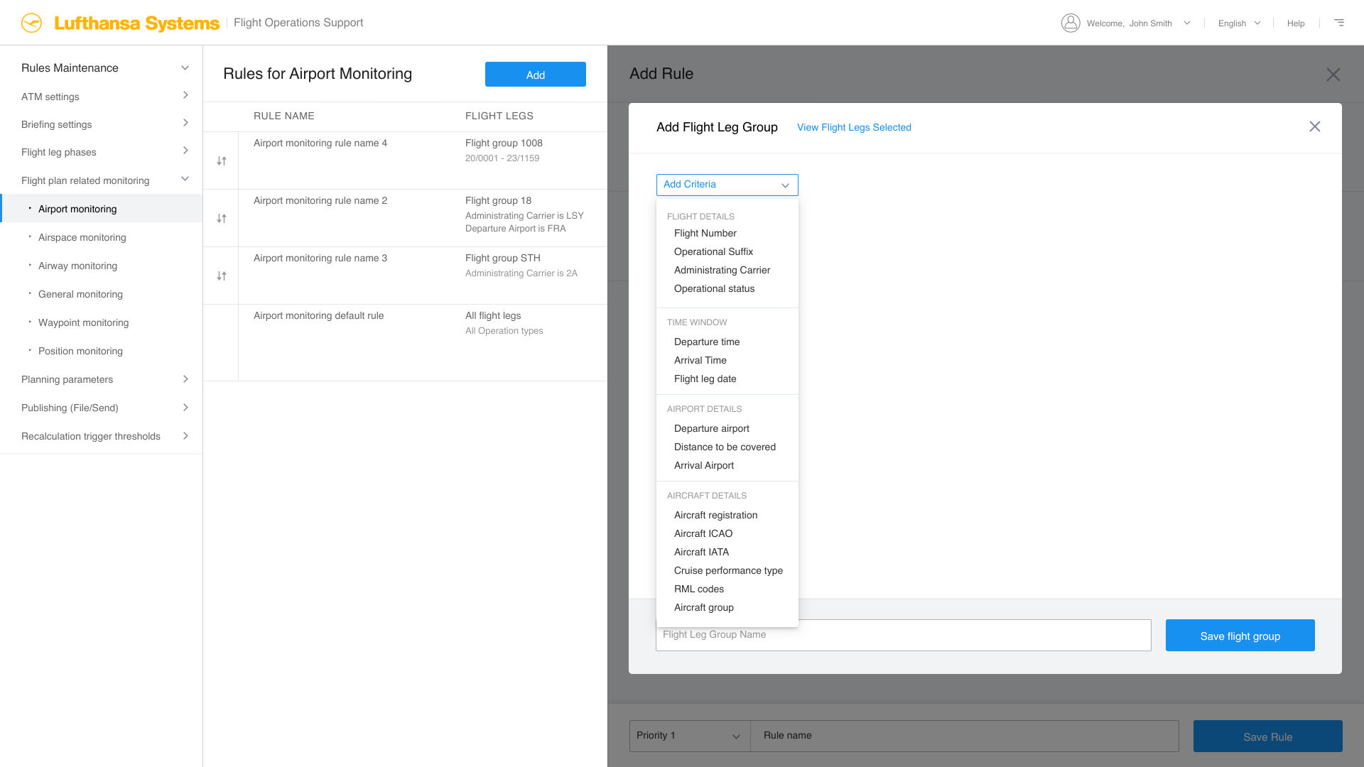Image resolution: width=1364 pixels, height=767 pixels.
Task: Open View Flight Legs Selected link
Action: (x=854, y=127)
